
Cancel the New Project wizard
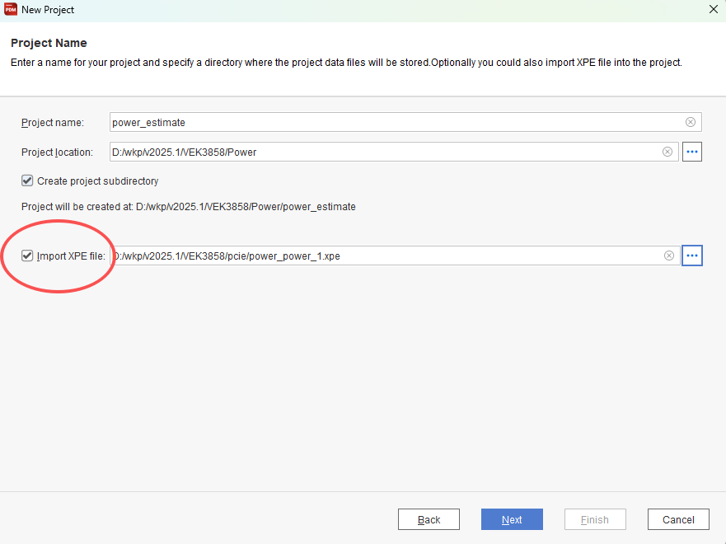pyautogui.click(x=678, y=519)
